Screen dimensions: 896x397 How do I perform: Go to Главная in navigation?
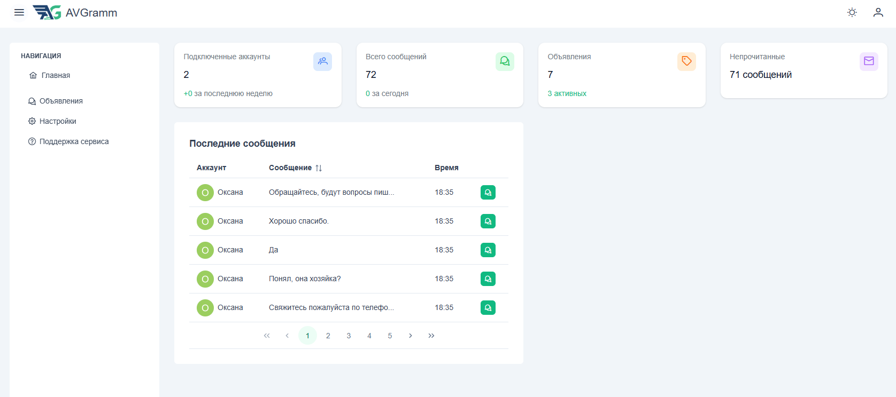56,75
